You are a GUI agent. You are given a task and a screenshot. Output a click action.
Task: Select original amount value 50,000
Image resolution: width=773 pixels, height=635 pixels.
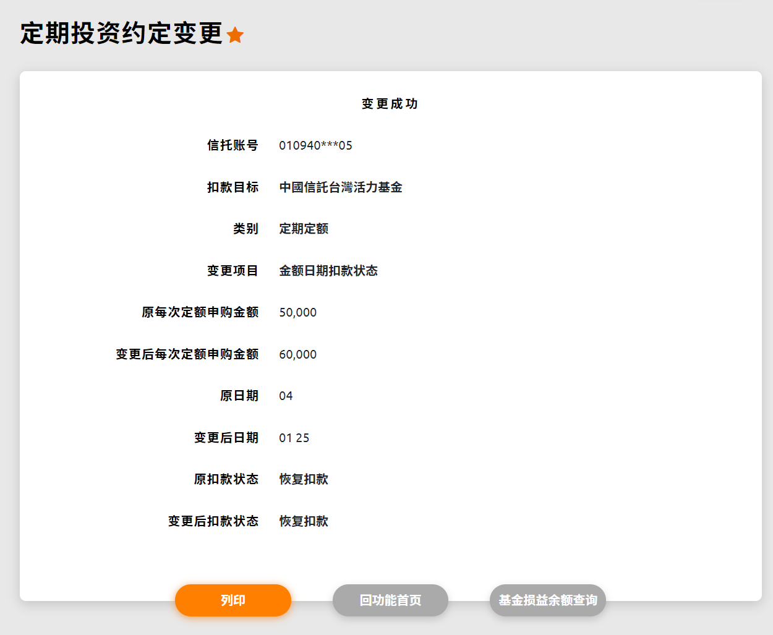coord(297,313)
